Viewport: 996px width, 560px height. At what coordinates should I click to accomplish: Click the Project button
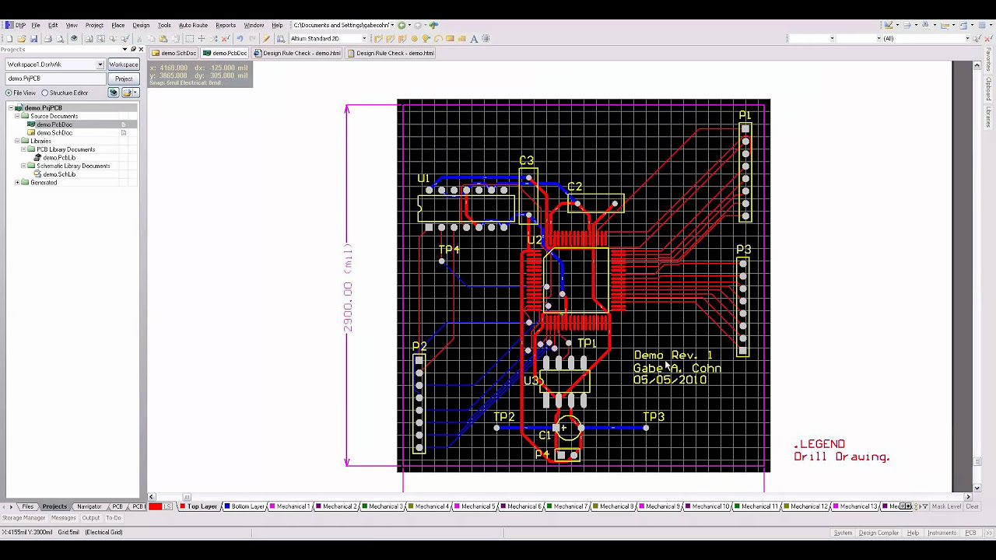(x=124, y=79)
